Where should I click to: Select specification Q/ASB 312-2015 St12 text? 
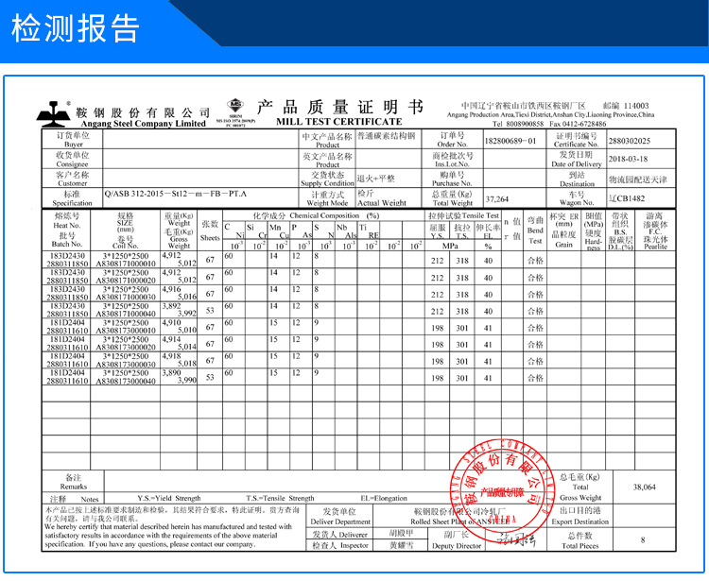[176, 194]
